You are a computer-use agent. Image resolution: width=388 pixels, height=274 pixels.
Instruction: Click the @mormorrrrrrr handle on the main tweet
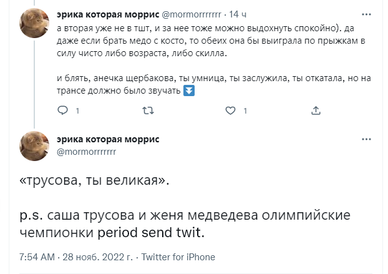coord(86,152)
